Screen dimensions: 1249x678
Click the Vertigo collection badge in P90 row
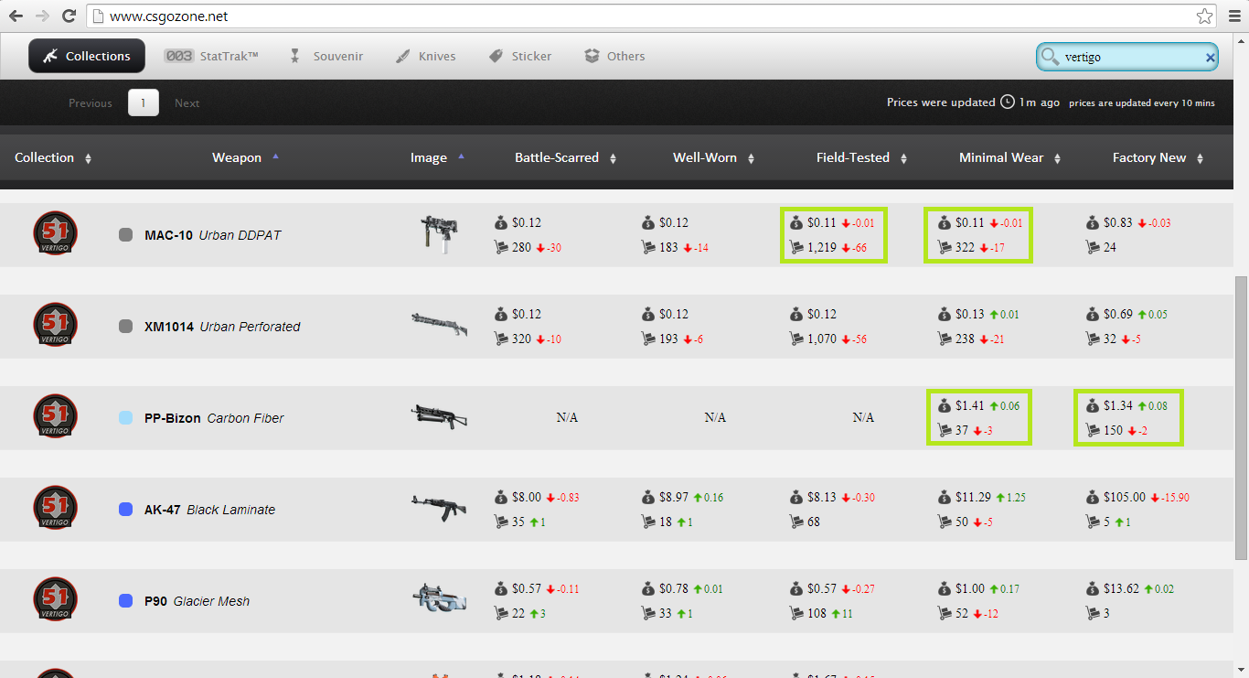55,599
